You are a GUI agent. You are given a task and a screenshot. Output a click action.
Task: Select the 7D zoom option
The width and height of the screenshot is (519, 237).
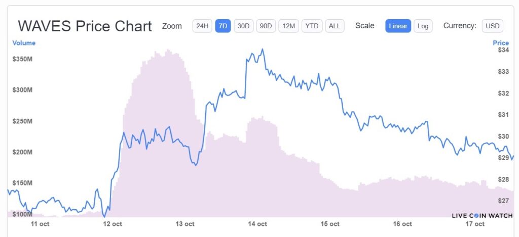click(x=223, y=26)
